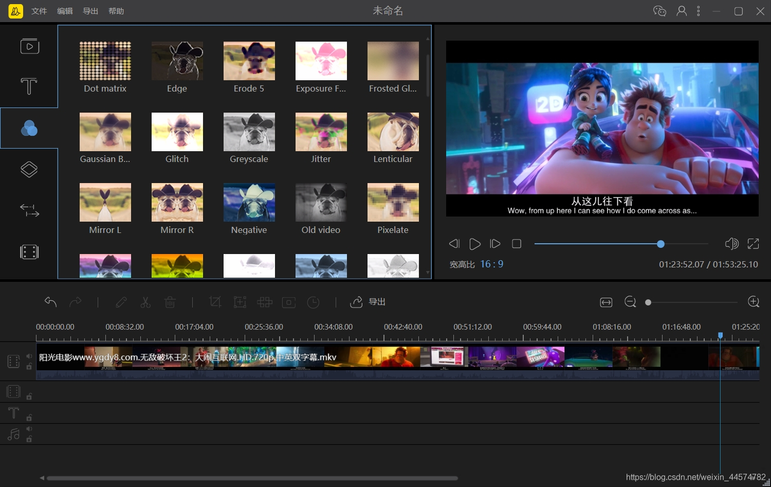Select the Pixelate filter
The height and width of the screenshot is (487, 771).
click(x=393, y=202)
